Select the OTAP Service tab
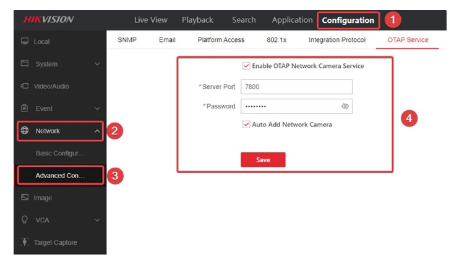 pos(408,40)
